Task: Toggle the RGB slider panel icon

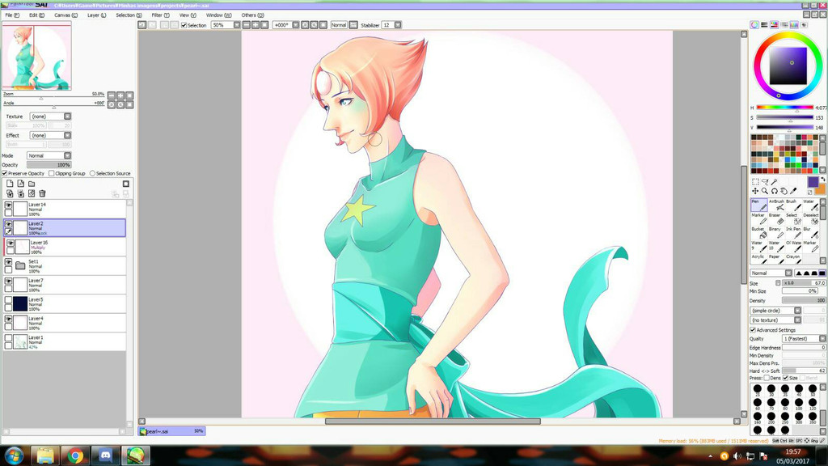Action: 764,25
